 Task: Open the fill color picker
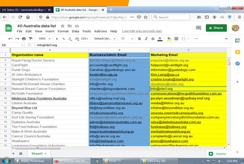pyautogui.click(x=169, y=39)
